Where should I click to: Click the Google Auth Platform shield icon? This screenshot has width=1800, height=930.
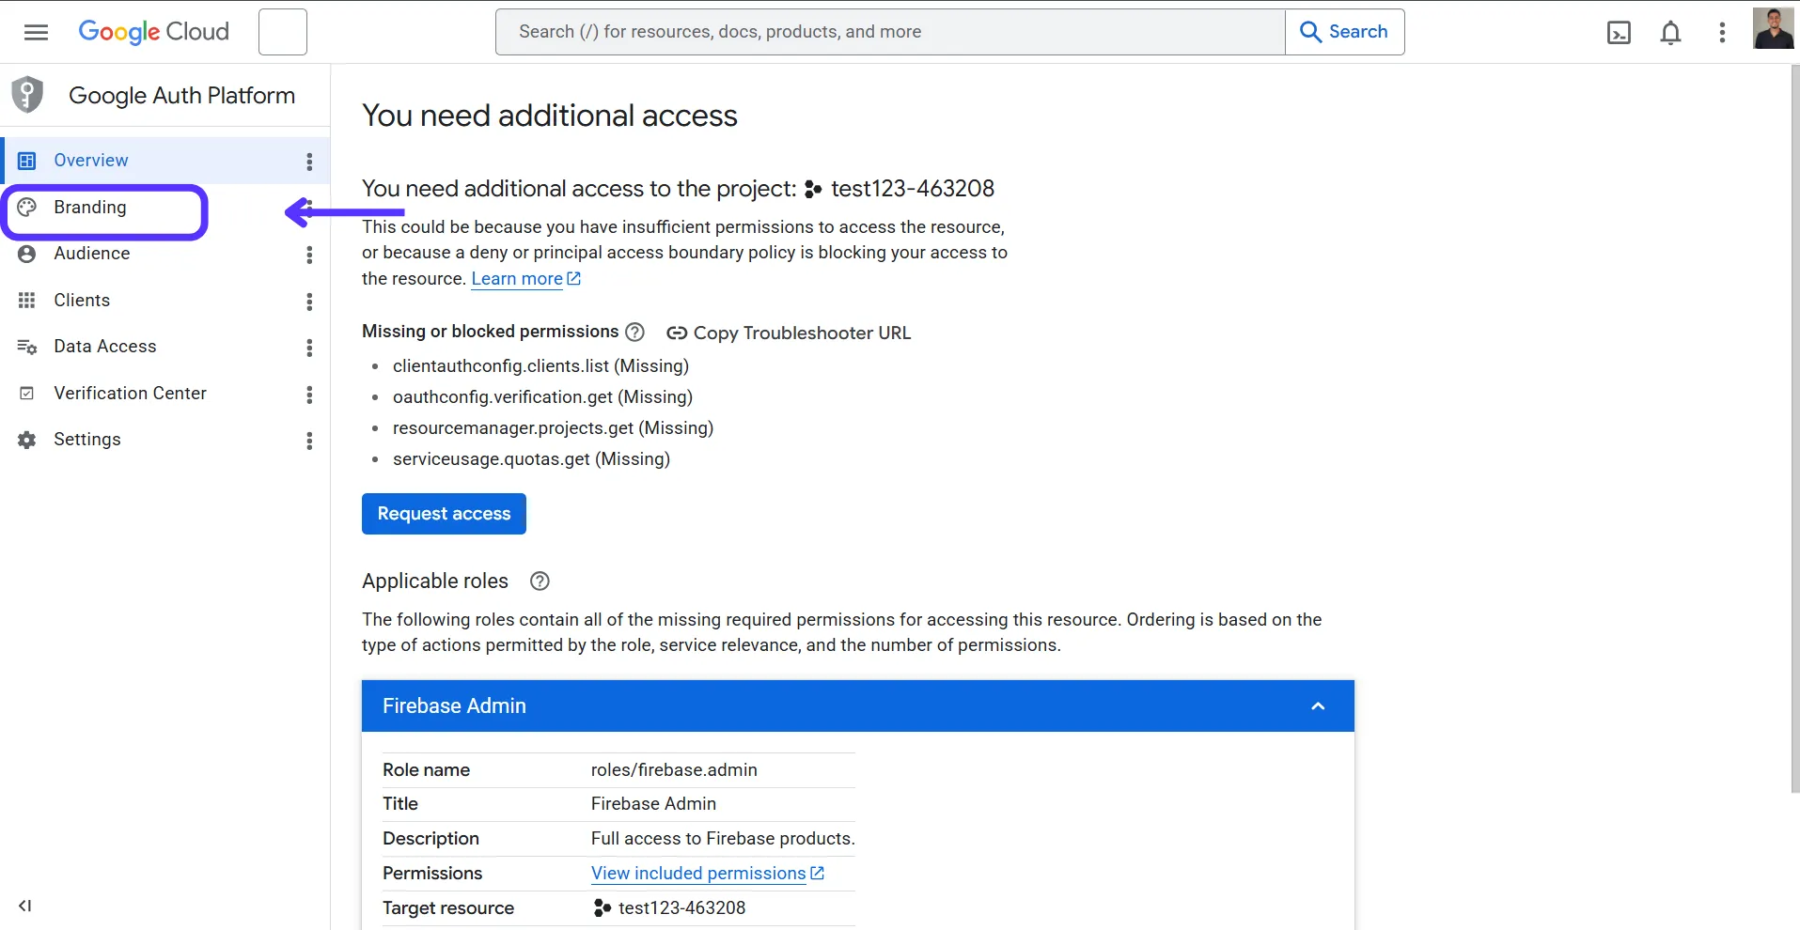(27, 94)
